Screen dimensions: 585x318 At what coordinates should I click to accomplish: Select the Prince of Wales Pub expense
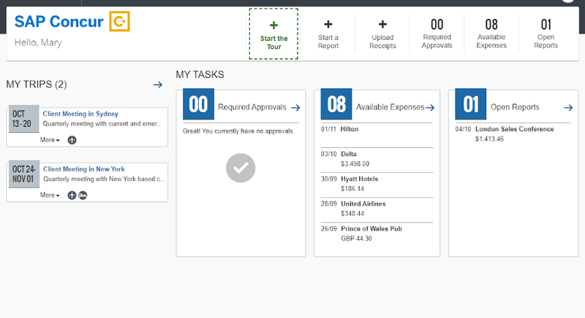pos(377,234)
